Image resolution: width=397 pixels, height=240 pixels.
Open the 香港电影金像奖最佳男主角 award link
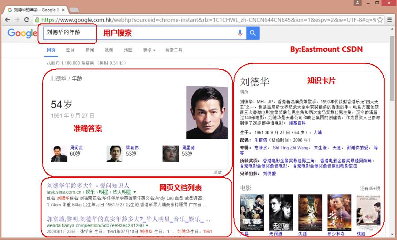[x=289, y=161]
